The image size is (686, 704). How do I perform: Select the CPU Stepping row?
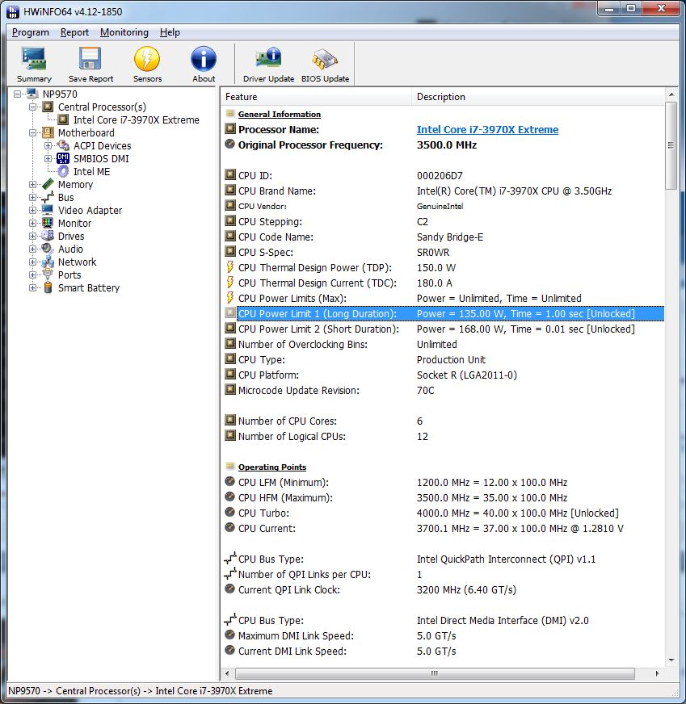(444, 221)
